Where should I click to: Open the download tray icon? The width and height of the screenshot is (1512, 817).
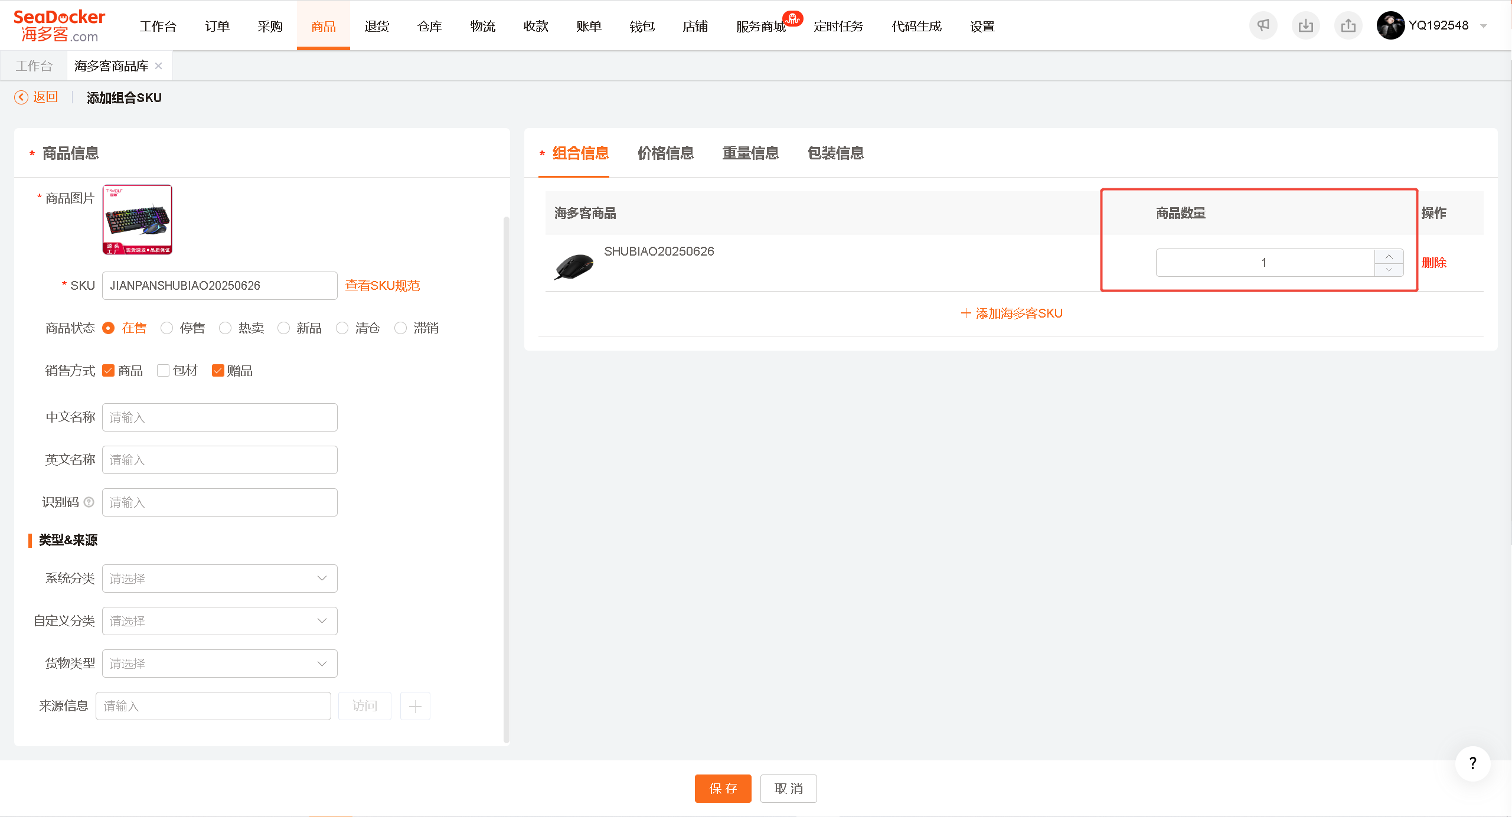pyautogui.click(x=1305, y=26)
